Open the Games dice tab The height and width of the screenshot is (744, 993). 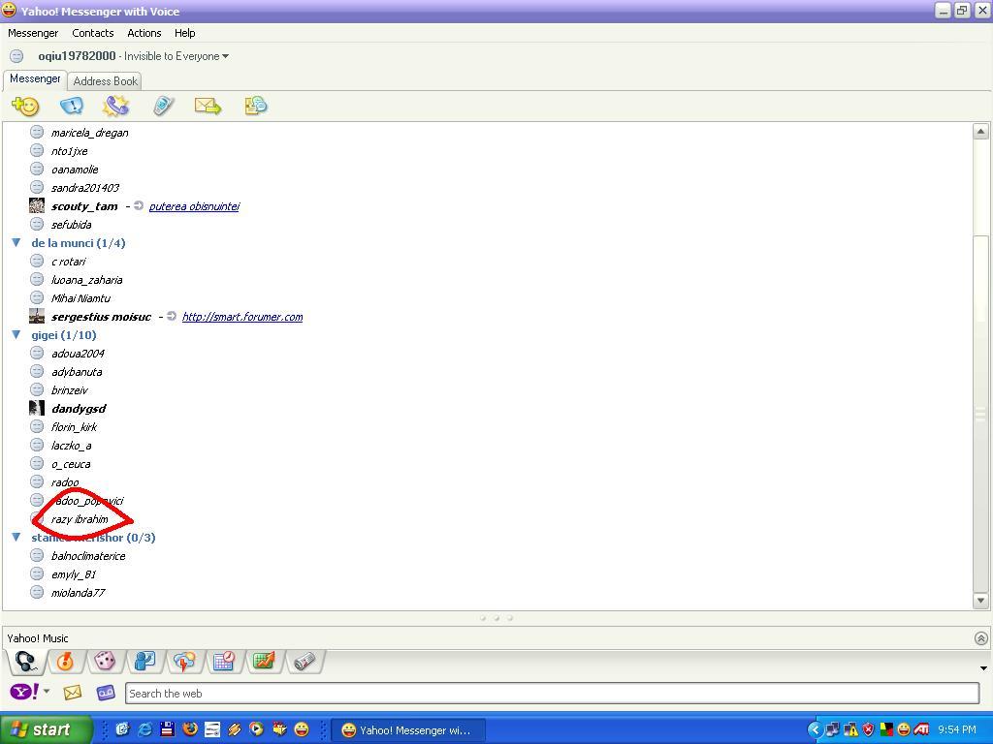(105, 662)
